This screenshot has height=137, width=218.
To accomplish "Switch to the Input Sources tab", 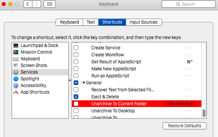I will tap(143, 22).
